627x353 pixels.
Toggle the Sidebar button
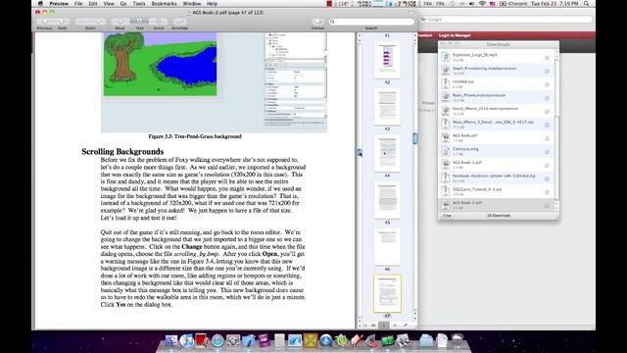pyautogui.click(x=317, y=22)
